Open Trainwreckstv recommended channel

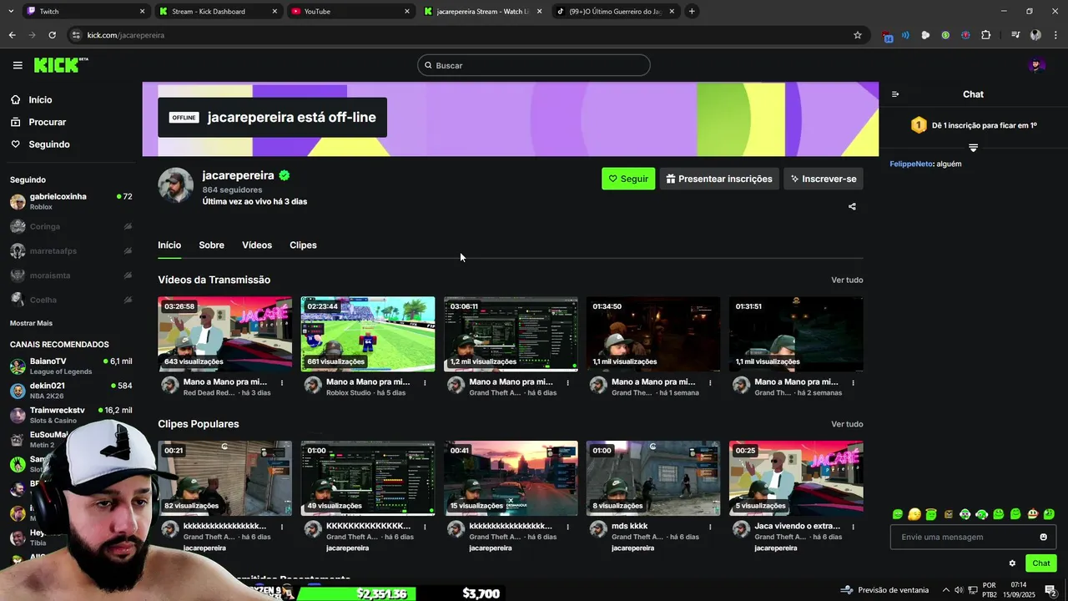click(70, 415)
